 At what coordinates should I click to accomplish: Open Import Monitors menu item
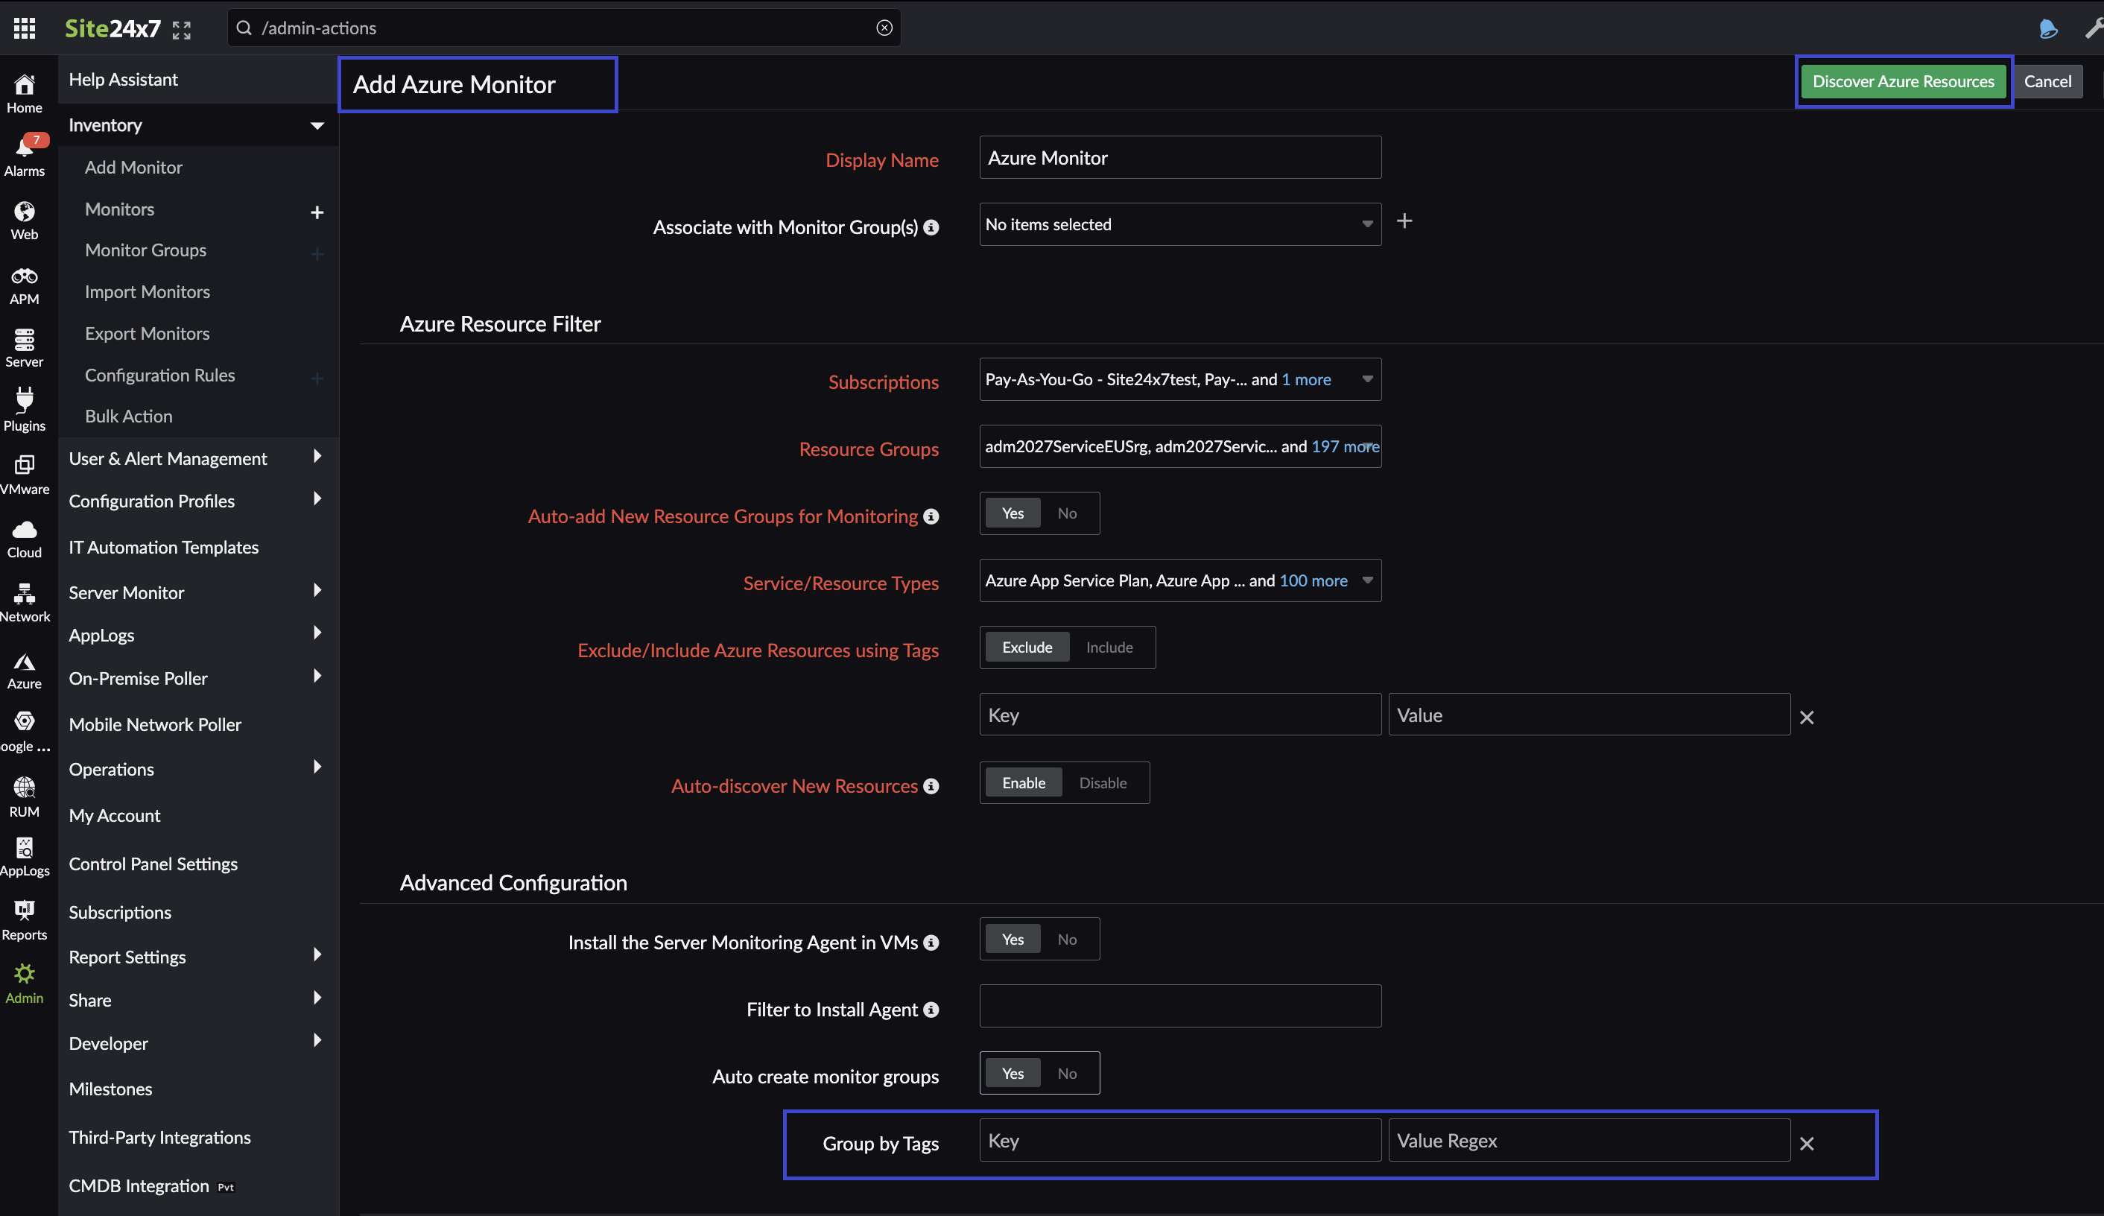[147, 291]
